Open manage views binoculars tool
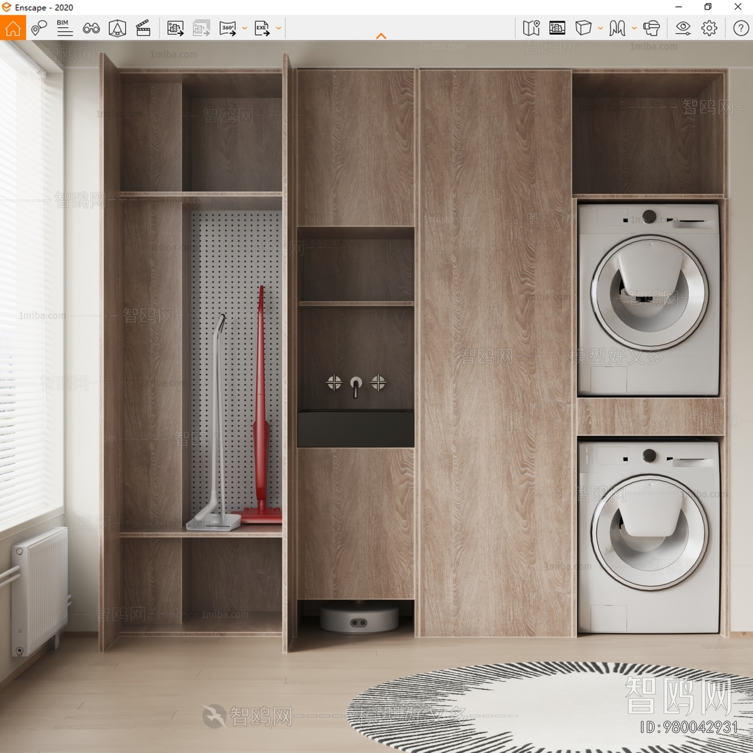This screenshot has width=753, height=753. [91, 28]
